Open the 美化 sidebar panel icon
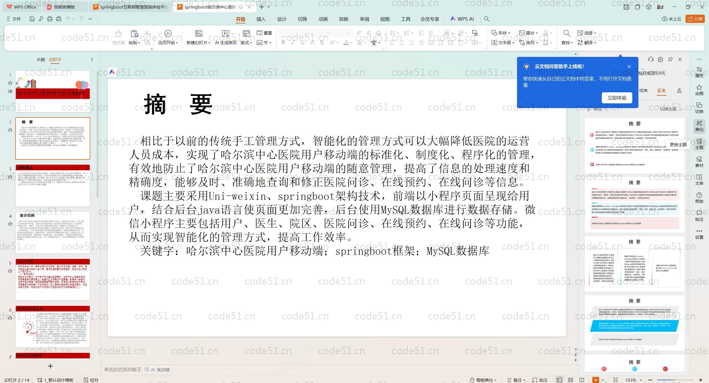This screenshot has height=383, width=709. [x=699, y=126]
